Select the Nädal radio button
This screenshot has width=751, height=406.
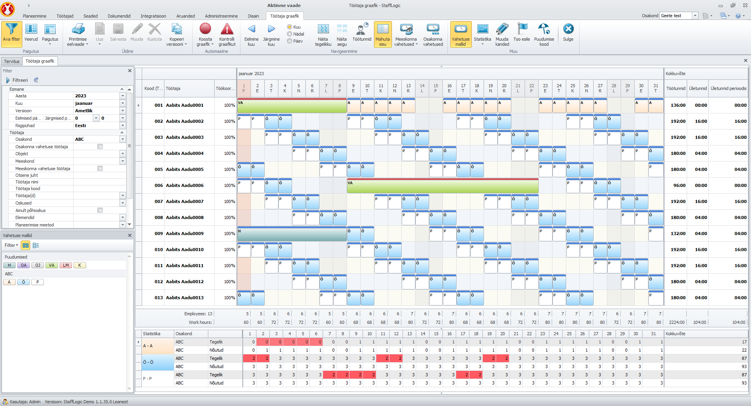pos(290,34)
